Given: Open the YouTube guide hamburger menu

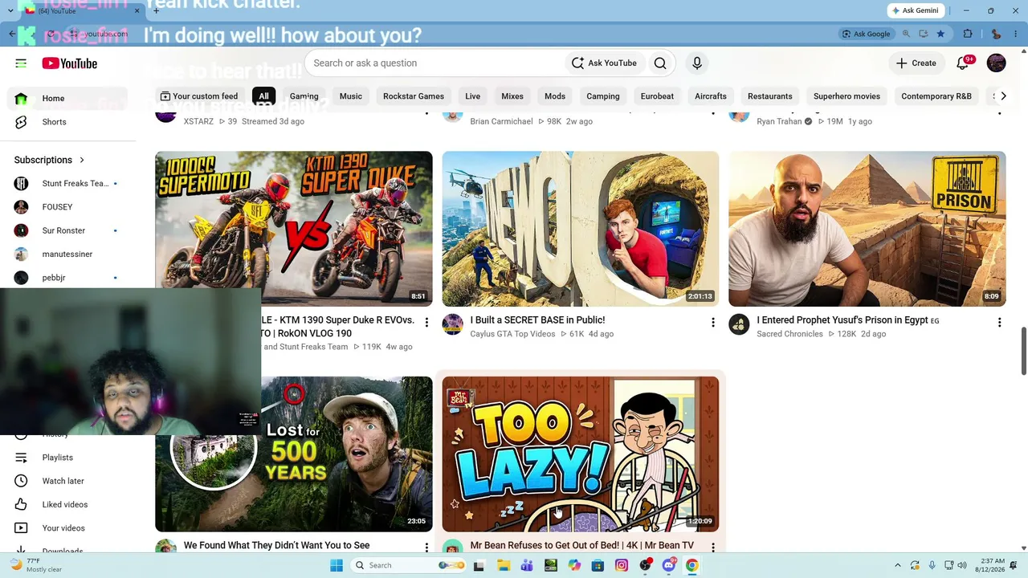Looking at the screenshot, I should point(21,63).
